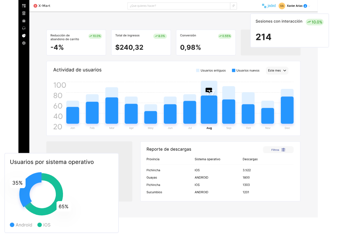
Task: Select the database icon in the sidebar
Action: (x=24, y=13)
